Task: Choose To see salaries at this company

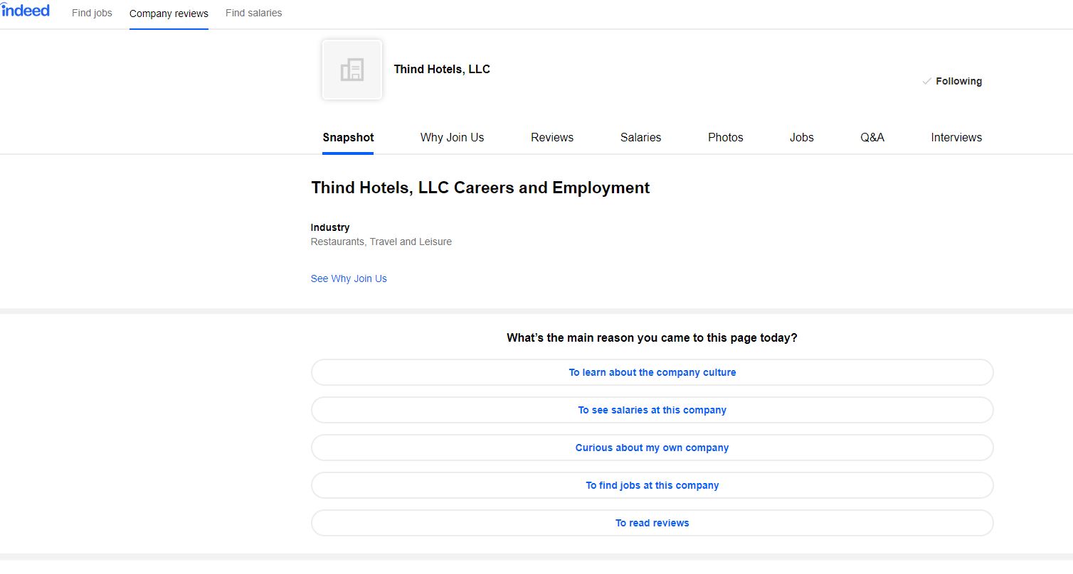Action: click(652, 410)
